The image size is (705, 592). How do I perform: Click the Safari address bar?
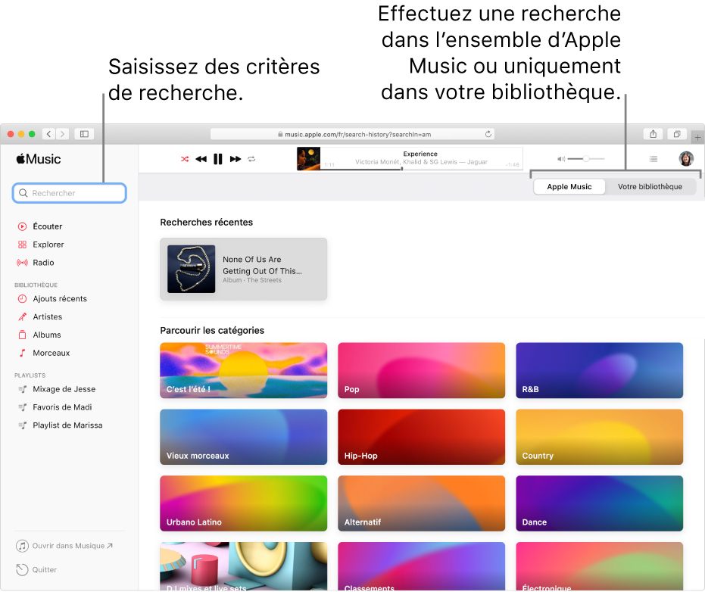point(353,134)
